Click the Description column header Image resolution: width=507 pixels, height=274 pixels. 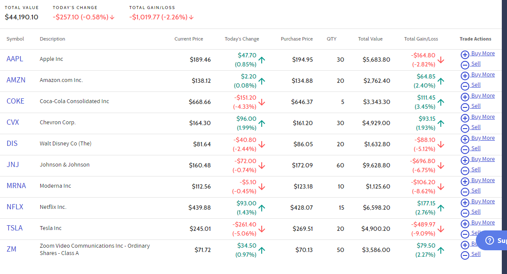pos(52,39)
